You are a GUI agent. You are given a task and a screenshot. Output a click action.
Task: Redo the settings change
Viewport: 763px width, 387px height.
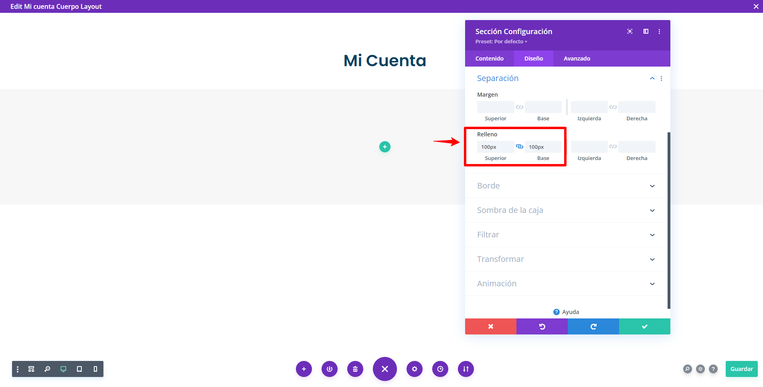[593, 326]
